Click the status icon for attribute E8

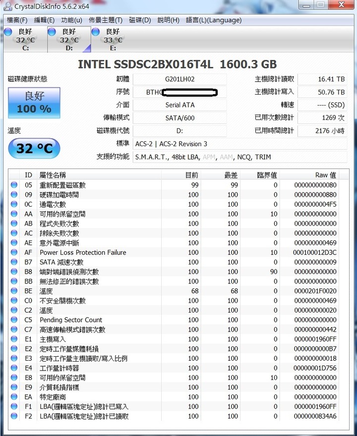14,378
